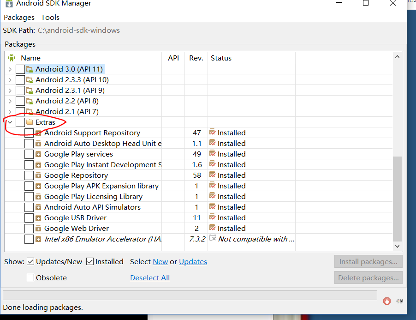
Task: Open the SDK manager log icon at bottom right
Action: (400, 301)
